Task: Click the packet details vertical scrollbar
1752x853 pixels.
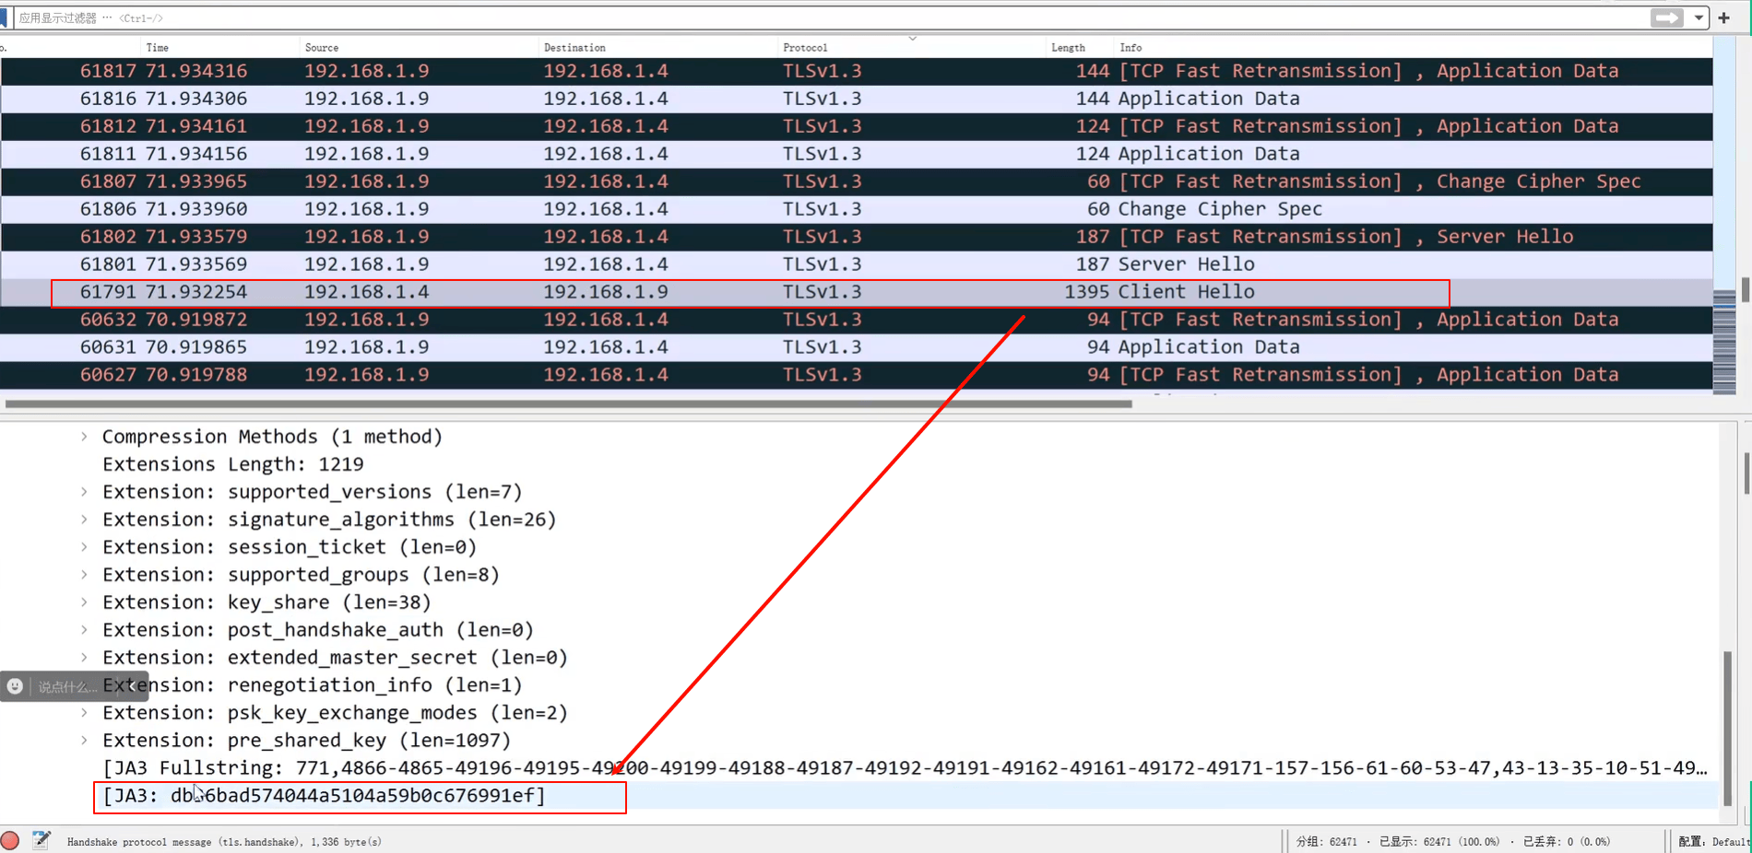Action: 1727,728
